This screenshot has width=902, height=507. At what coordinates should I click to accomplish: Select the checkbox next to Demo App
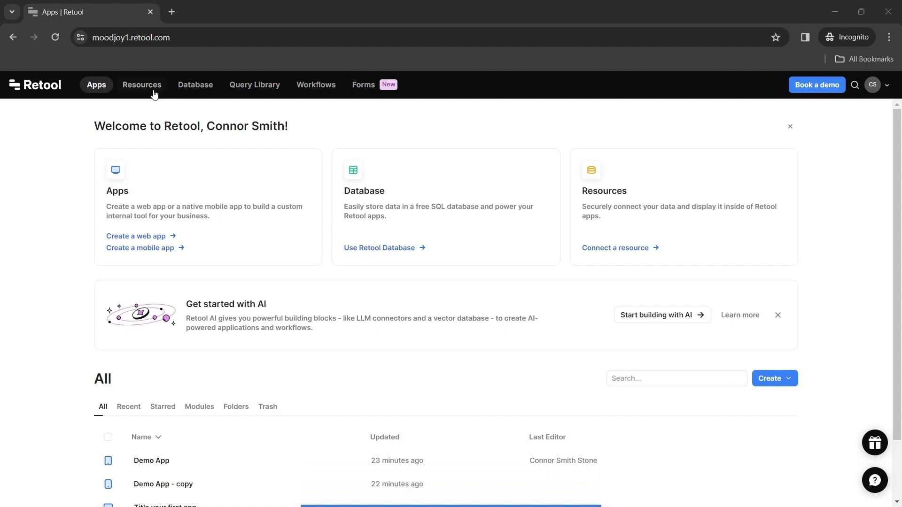click(x=108, y=460)
